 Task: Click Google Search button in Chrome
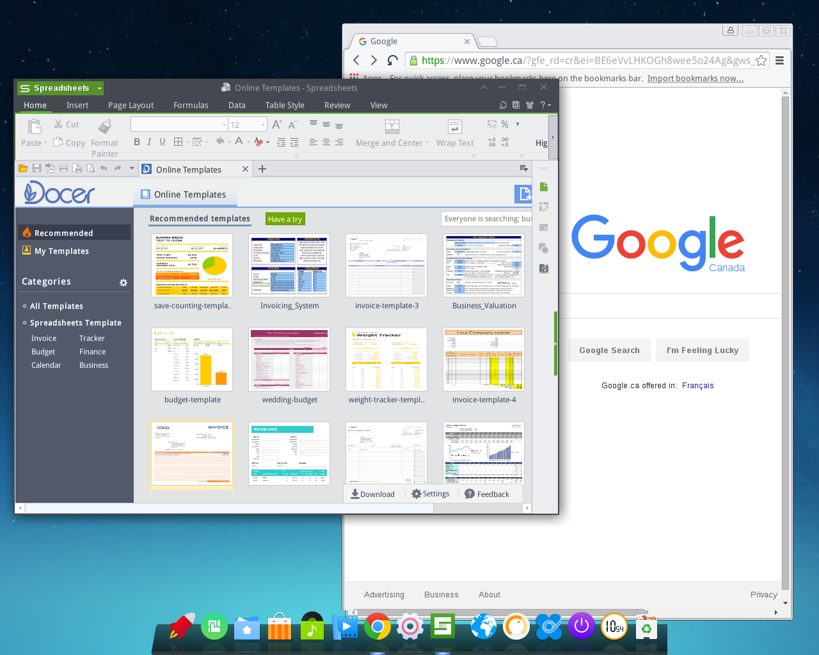(x=609, y=350)
